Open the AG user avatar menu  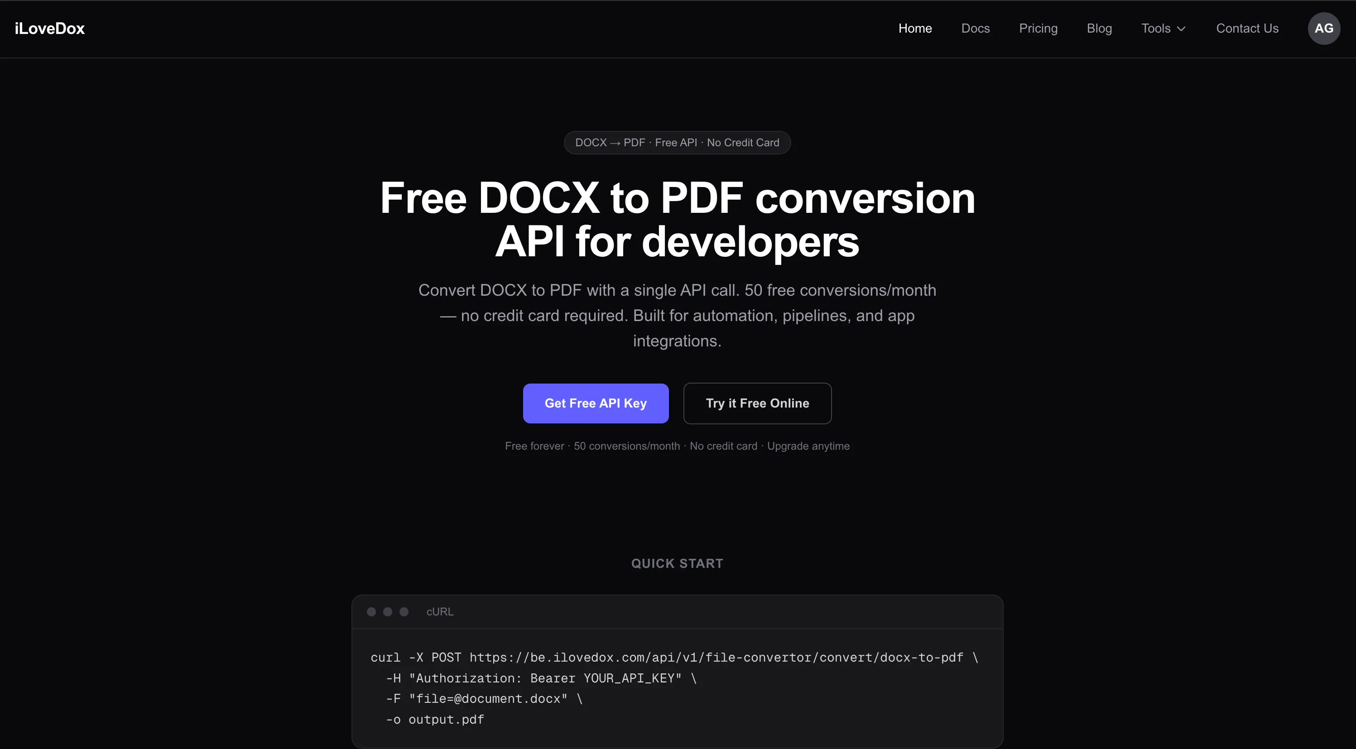coord(1324,29)
